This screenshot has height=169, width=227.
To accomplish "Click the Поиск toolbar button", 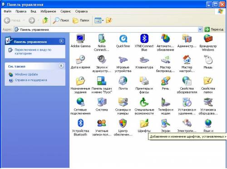I will [61, 20].
